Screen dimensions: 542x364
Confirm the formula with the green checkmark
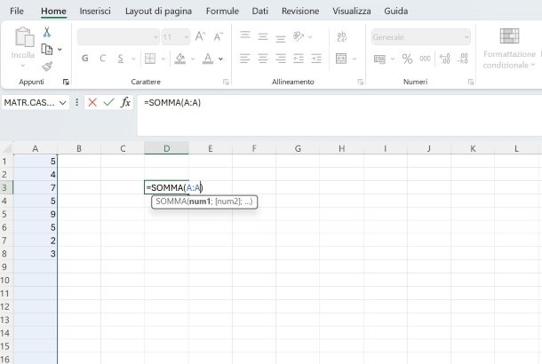(108, 102)
